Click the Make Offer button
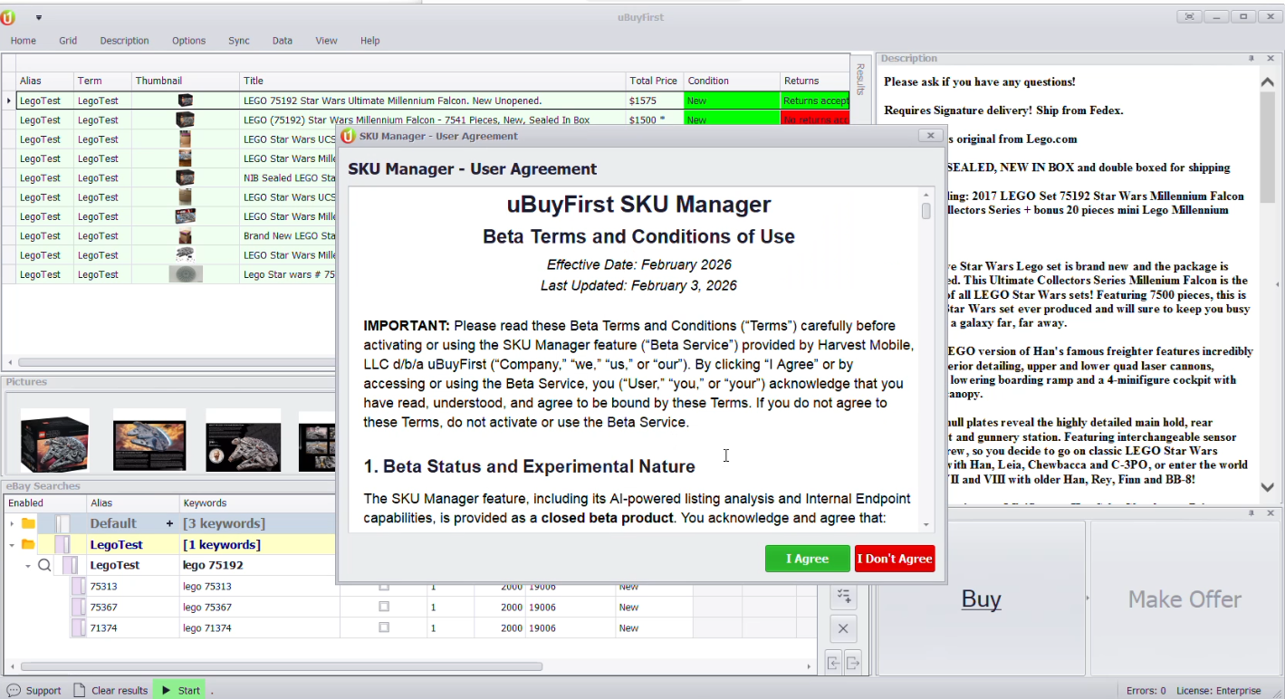The width and height of the screenshot is (1285, 699). 1184,598
